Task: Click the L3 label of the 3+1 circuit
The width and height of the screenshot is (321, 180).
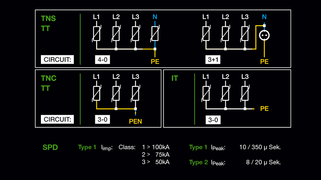Action: pyautogui.click(x=245, y=17)
